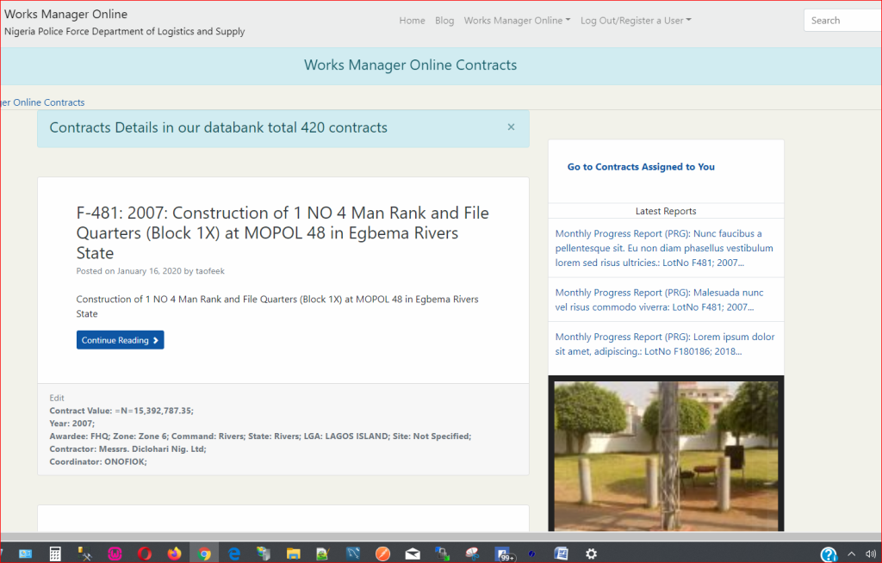Open the Blog nav link
Viewport: 882px width, 563px height.
click(x=444, y=21)
